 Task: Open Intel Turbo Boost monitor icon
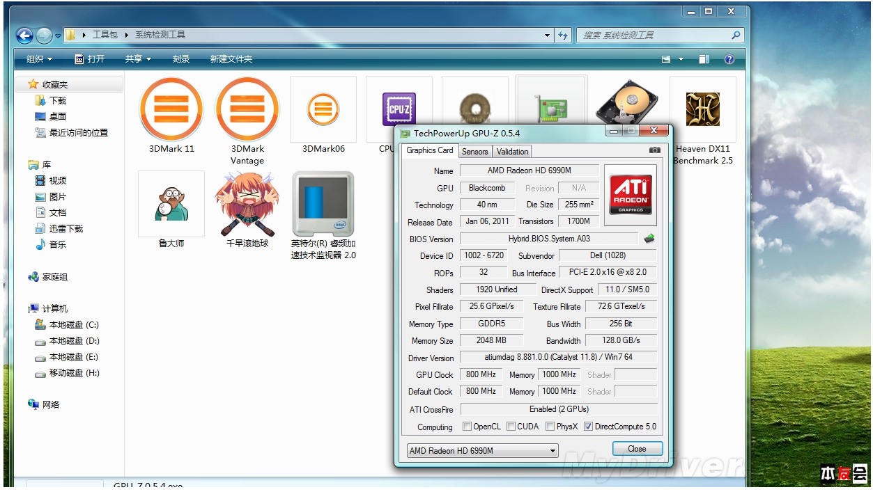[323, 205]
